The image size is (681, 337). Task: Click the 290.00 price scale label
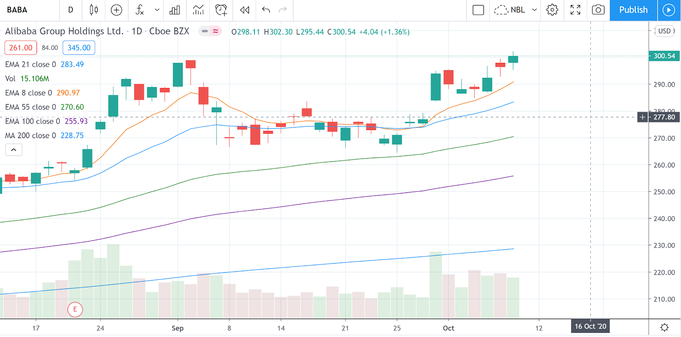click(664, 85)
